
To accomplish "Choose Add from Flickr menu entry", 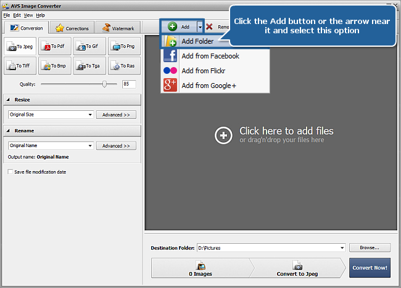I will pyautogui.click(x=215, y=71).
